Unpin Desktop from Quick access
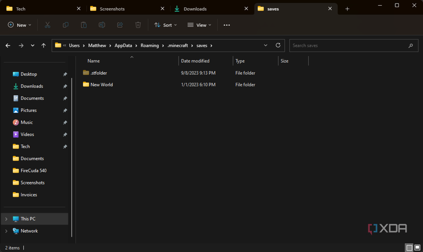Screen dimensions: 423x252 [65, 74]
